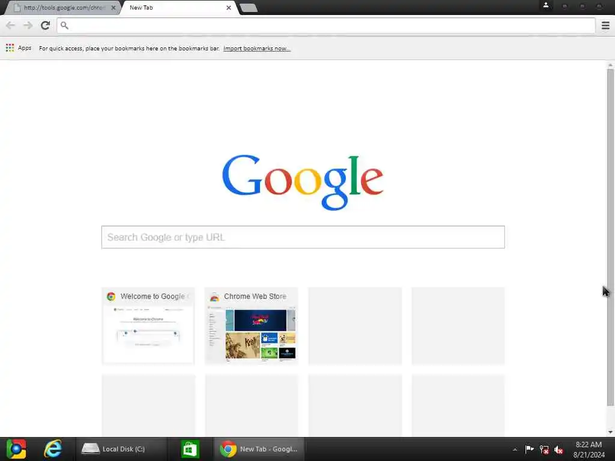Select the New Tab - Google Chrome taskbar button
The height and width of the screenshot is (461, 615).
tap(259, 449)
